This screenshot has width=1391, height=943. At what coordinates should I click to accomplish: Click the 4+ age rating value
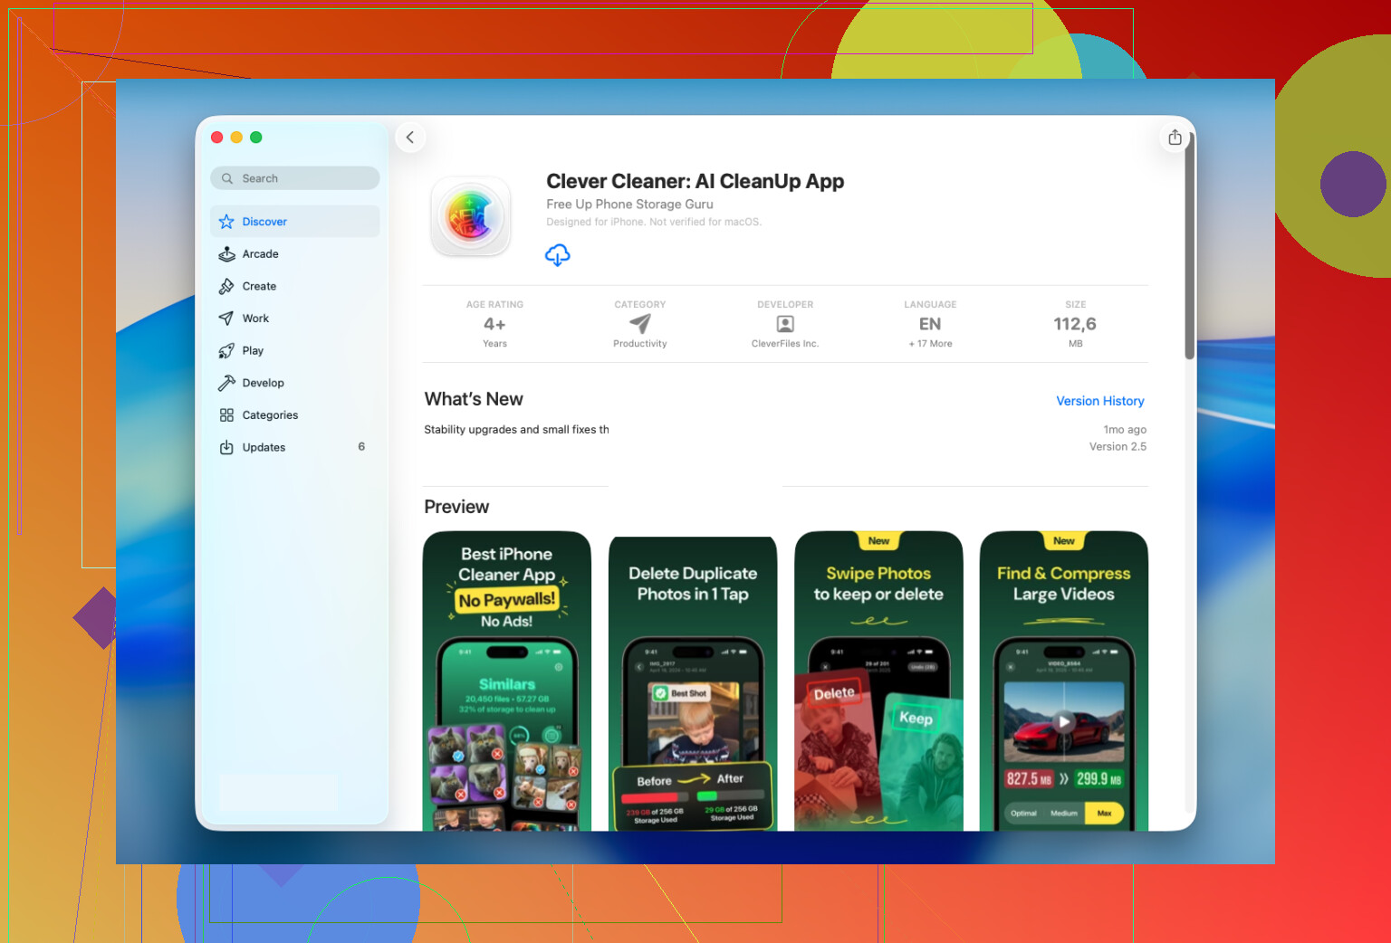pos(494,324)
